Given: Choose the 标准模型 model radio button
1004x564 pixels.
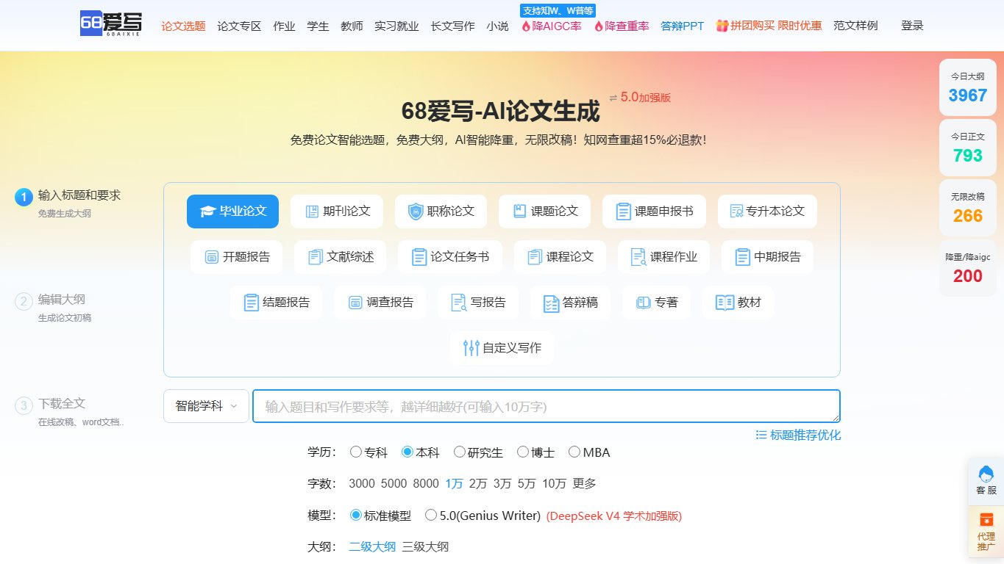Looking at the screenshot, I should coord(356,516).
